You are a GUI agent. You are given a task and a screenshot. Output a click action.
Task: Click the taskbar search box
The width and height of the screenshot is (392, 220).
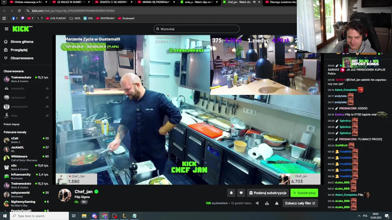(40, 216)
